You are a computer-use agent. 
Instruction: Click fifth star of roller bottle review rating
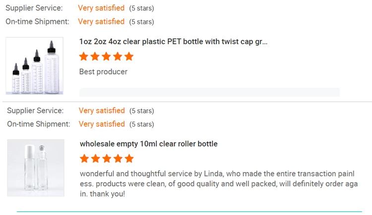(x=129, y=159)
